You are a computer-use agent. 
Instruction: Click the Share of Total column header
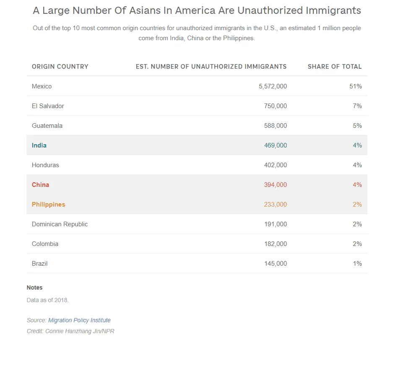334,67
